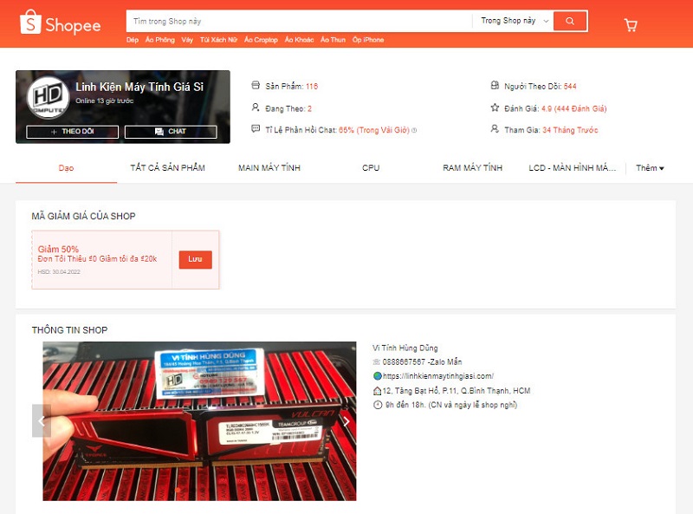Expand the 'Thêm' category menu

tap(650, 167)
